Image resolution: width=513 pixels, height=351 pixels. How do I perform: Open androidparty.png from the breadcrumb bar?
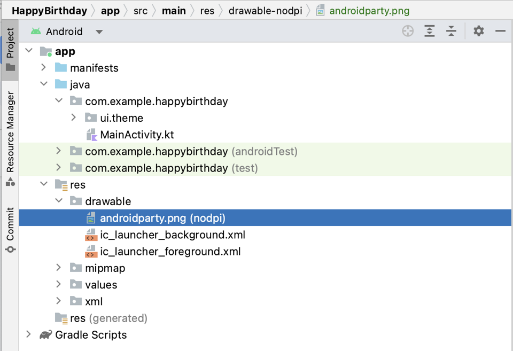tap(369, 10)
